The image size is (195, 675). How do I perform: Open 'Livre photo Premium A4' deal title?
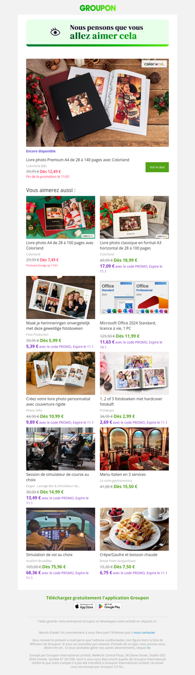78,160
